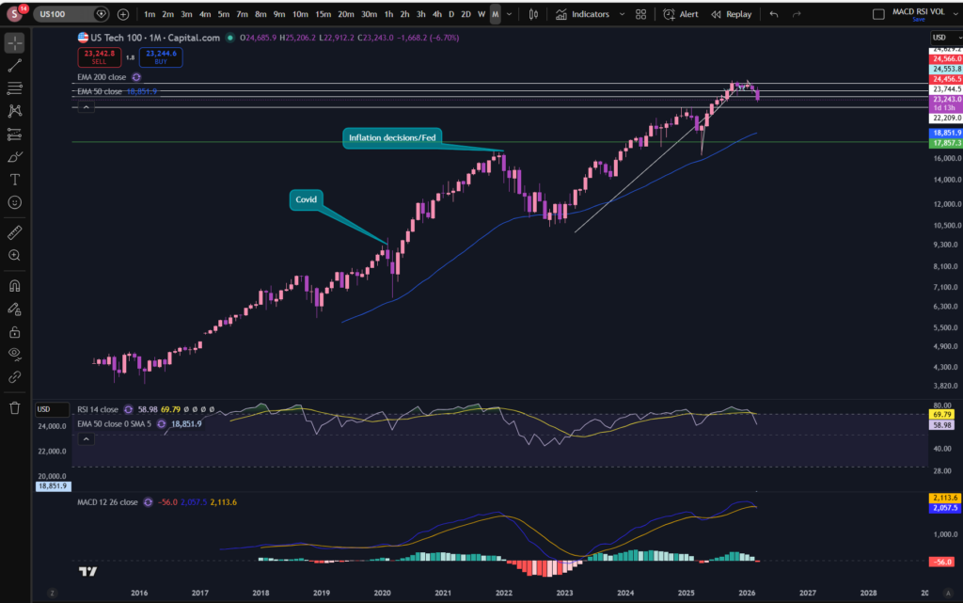This screenshot has height=603, width=963.
Task: Click the EMA 200 close loading icon
Action: click(x=136, y=77)
